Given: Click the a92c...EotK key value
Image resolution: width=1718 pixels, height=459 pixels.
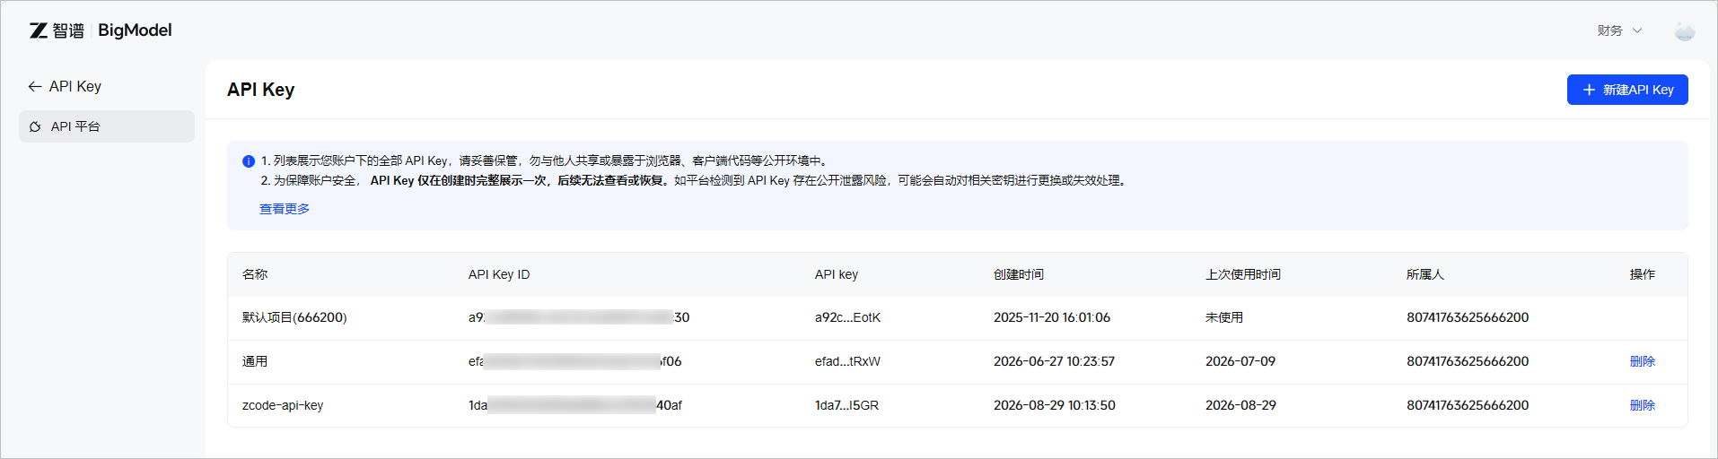Looking at the screenshot, I should (x=848, y=317).
